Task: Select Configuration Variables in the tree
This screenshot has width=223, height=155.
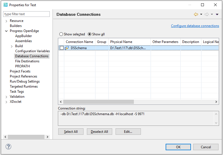Action: pos(32,51)
